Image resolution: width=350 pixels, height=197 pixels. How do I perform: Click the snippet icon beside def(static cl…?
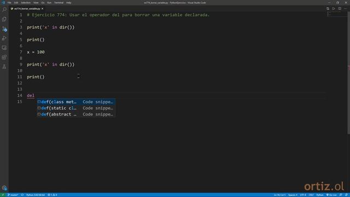click(39, 108)
